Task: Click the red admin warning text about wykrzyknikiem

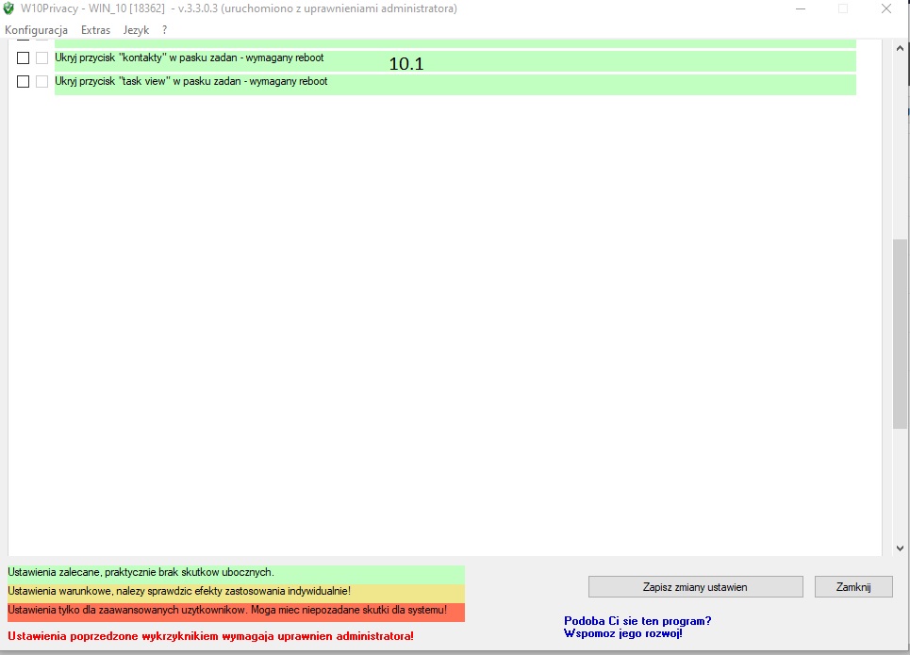Action: tap(210, 636)
